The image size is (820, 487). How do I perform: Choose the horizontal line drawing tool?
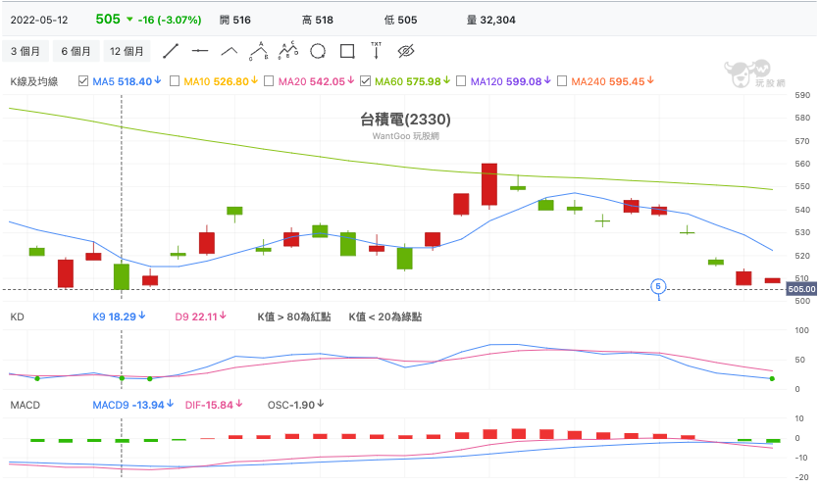click(200, 51)
